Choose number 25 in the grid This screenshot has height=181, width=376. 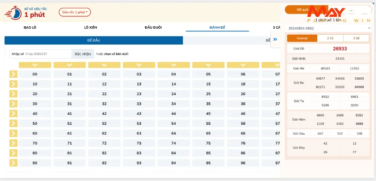click(208, 94)
